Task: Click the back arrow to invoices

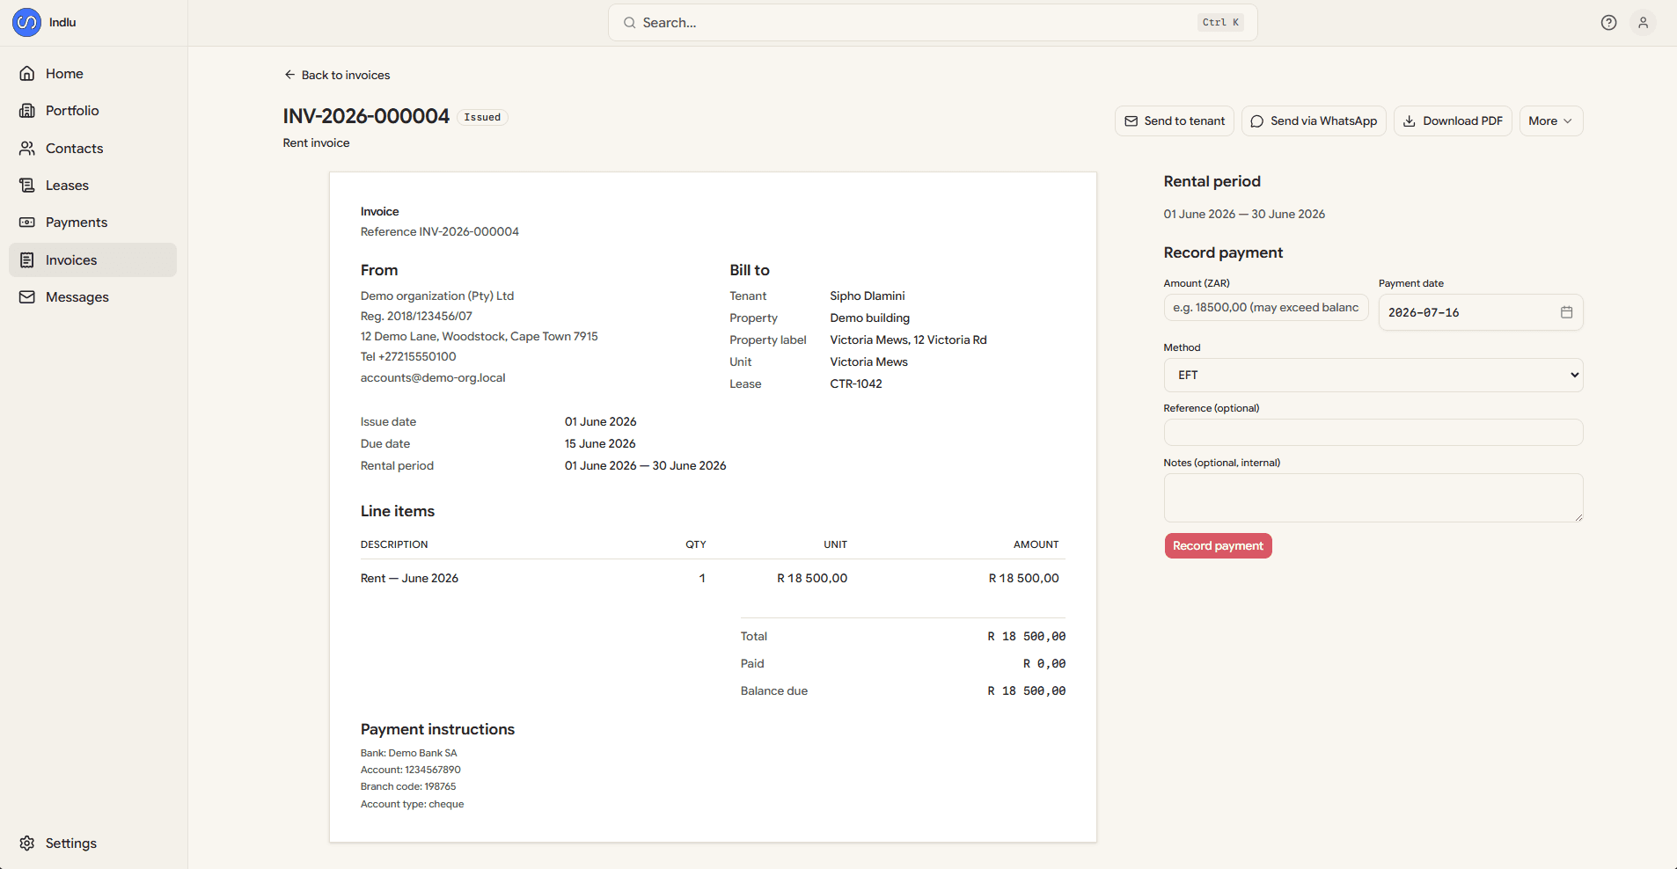Action: tap(289, 75)
